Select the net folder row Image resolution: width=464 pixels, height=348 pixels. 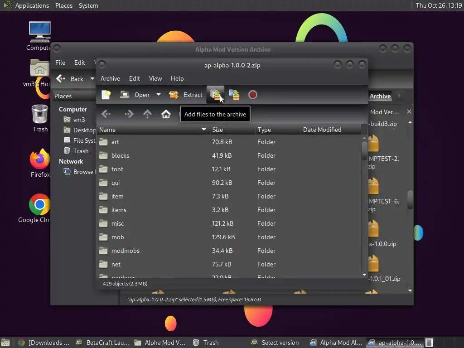[229, 264]
